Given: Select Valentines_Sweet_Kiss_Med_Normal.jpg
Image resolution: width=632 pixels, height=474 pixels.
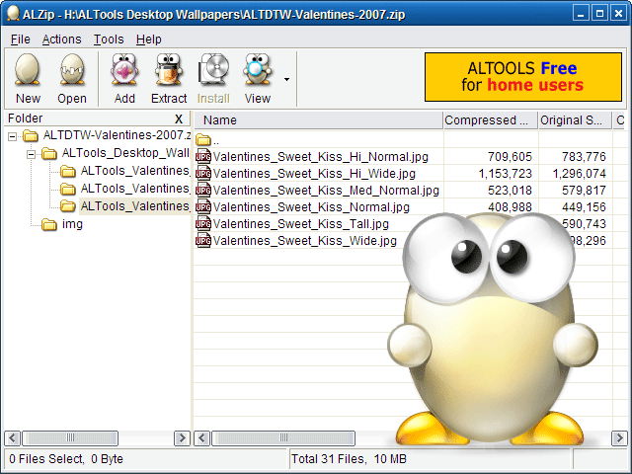Looking at the screenshot, I should [x=326, y=191].
